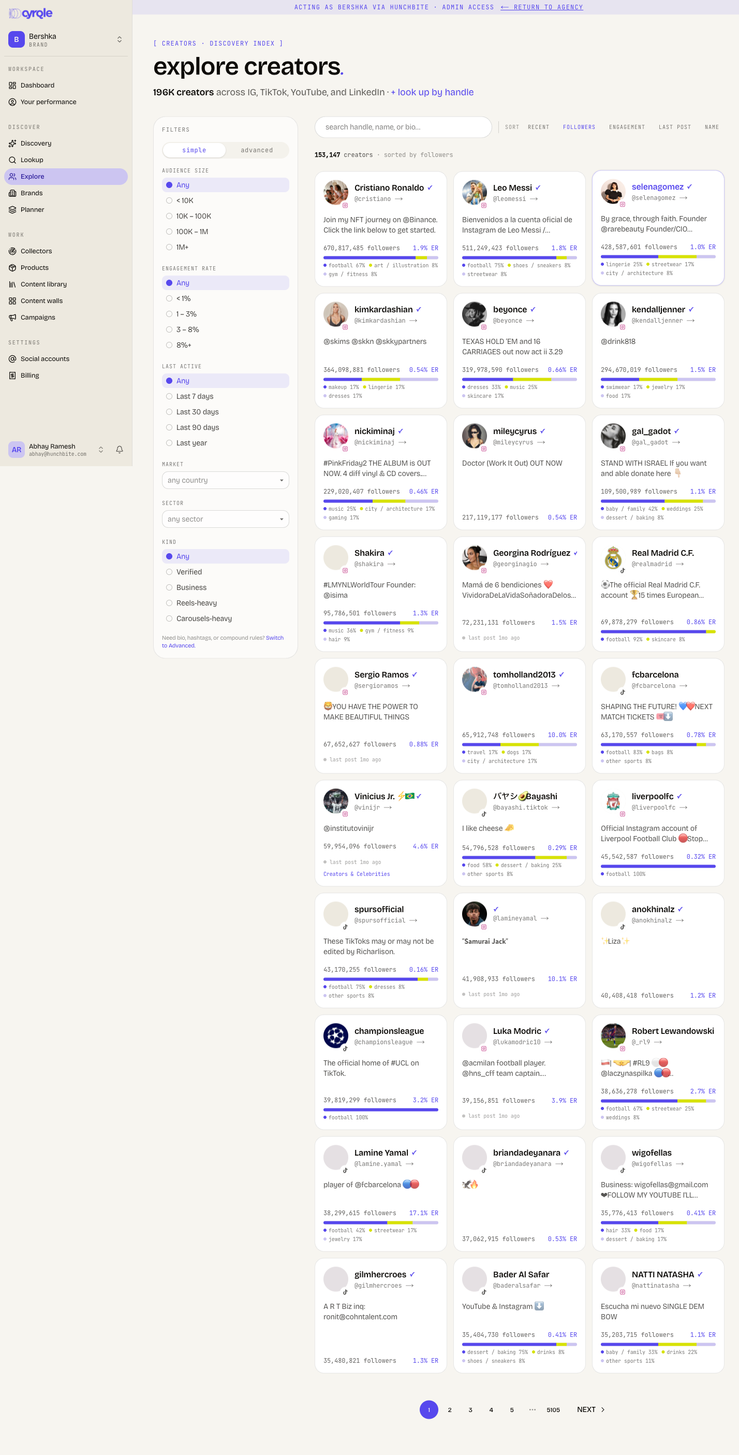Select the 1M+ audience size option
739x1455 pixels.
tap(226, 247)
